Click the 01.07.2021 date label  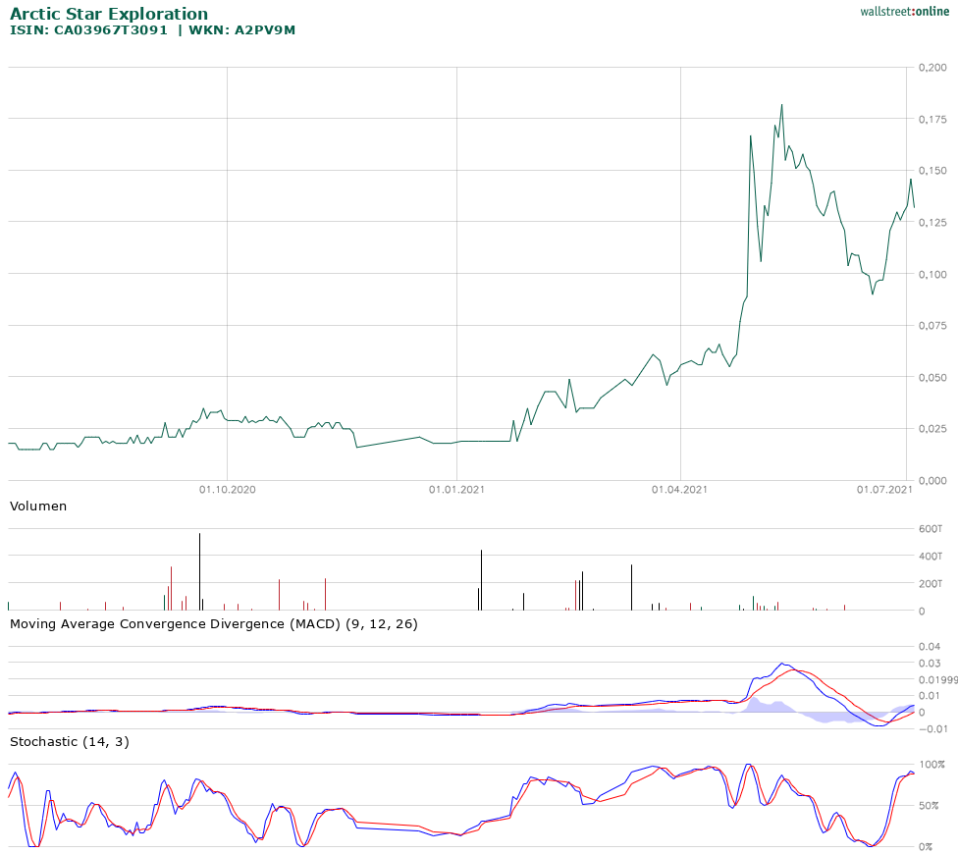884,489
